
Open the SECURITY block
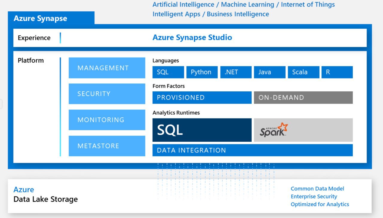(x=107, y=94)
